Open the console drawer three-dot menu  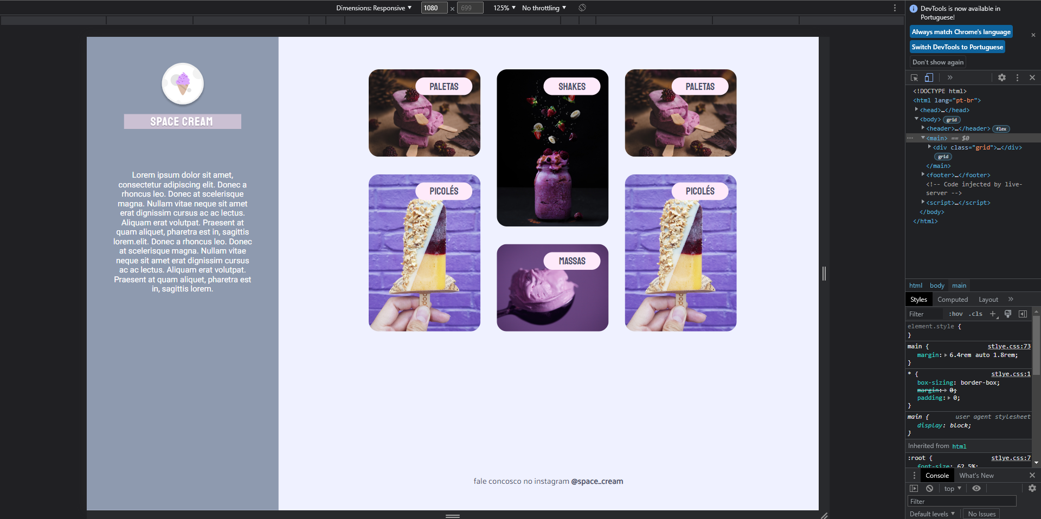(x=914, y=475)
